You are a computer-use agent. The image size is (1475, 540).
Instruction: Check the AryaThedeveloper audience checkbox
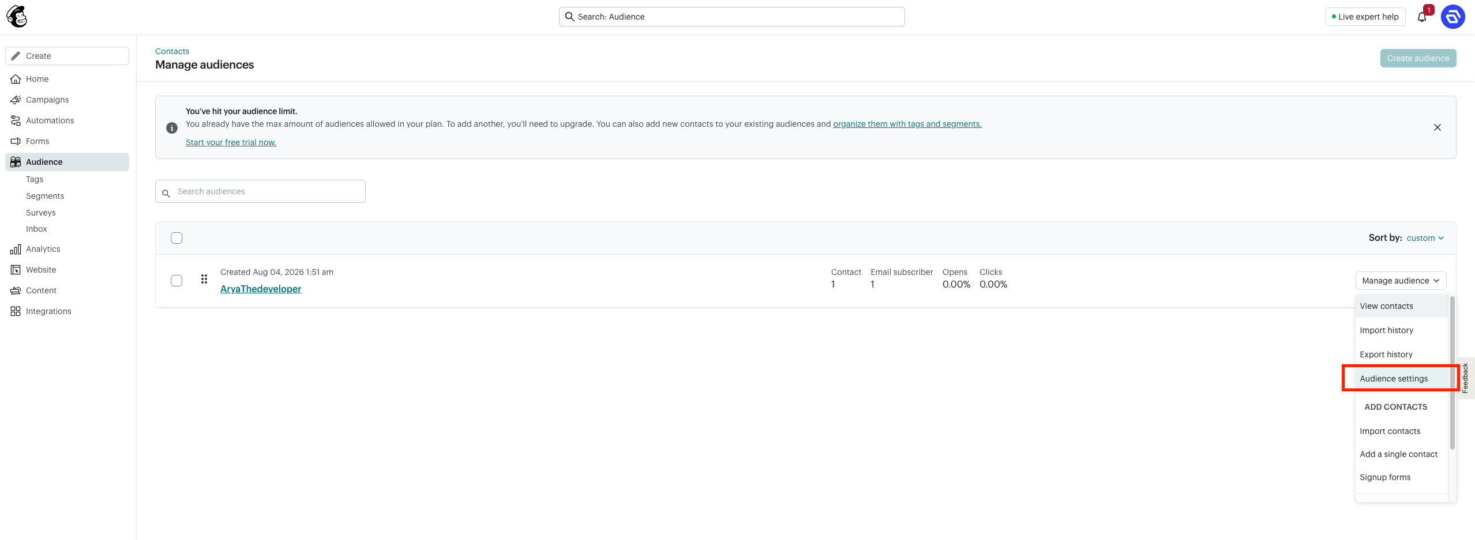177,281
